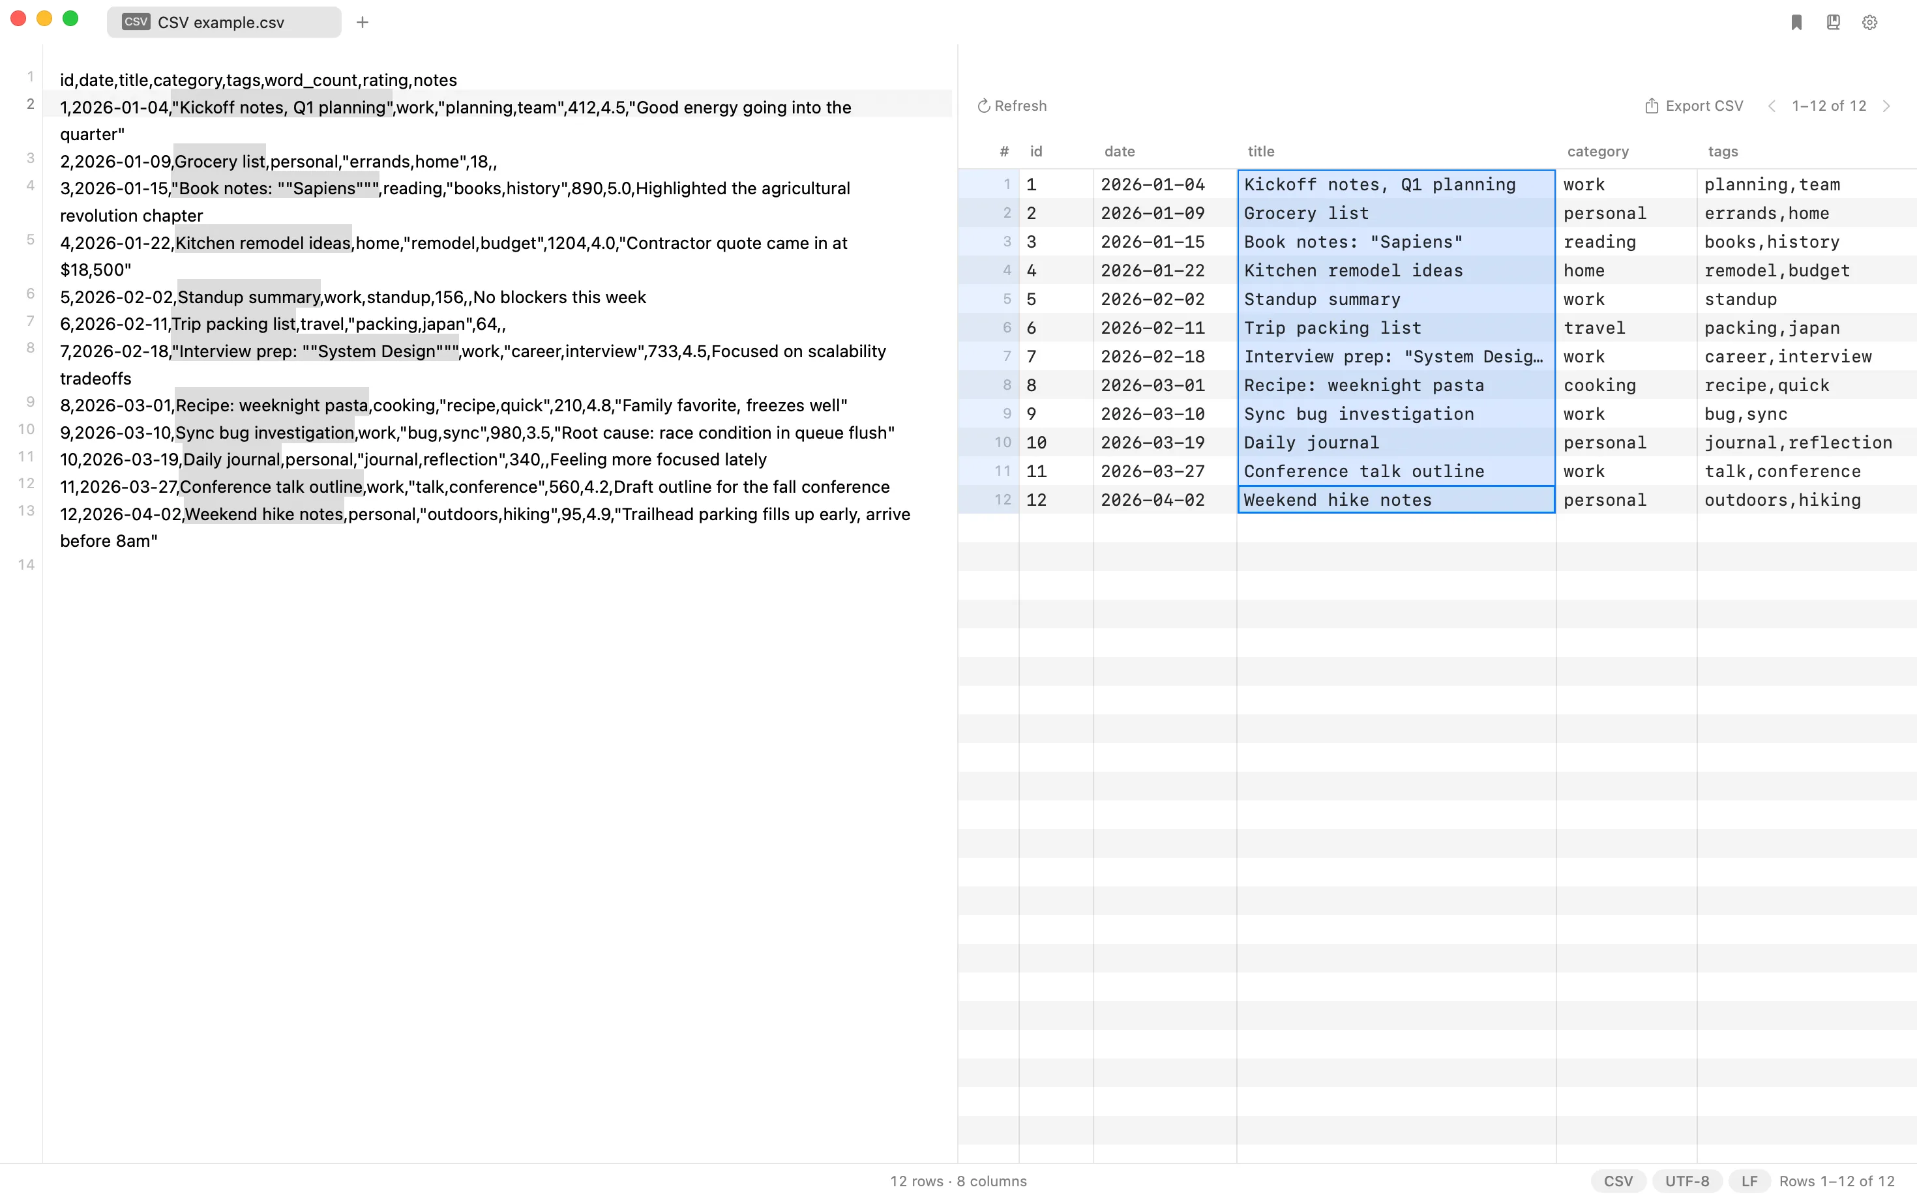Open the LF line ending selector

pos(1749,1180)
